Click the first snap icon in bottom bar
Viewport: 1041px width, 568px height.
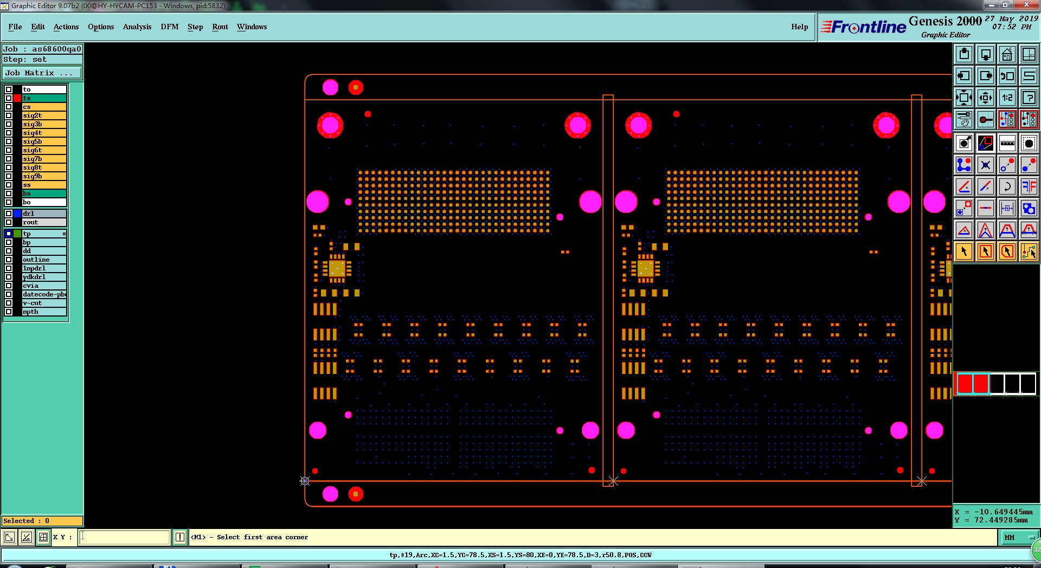(9, 537)
